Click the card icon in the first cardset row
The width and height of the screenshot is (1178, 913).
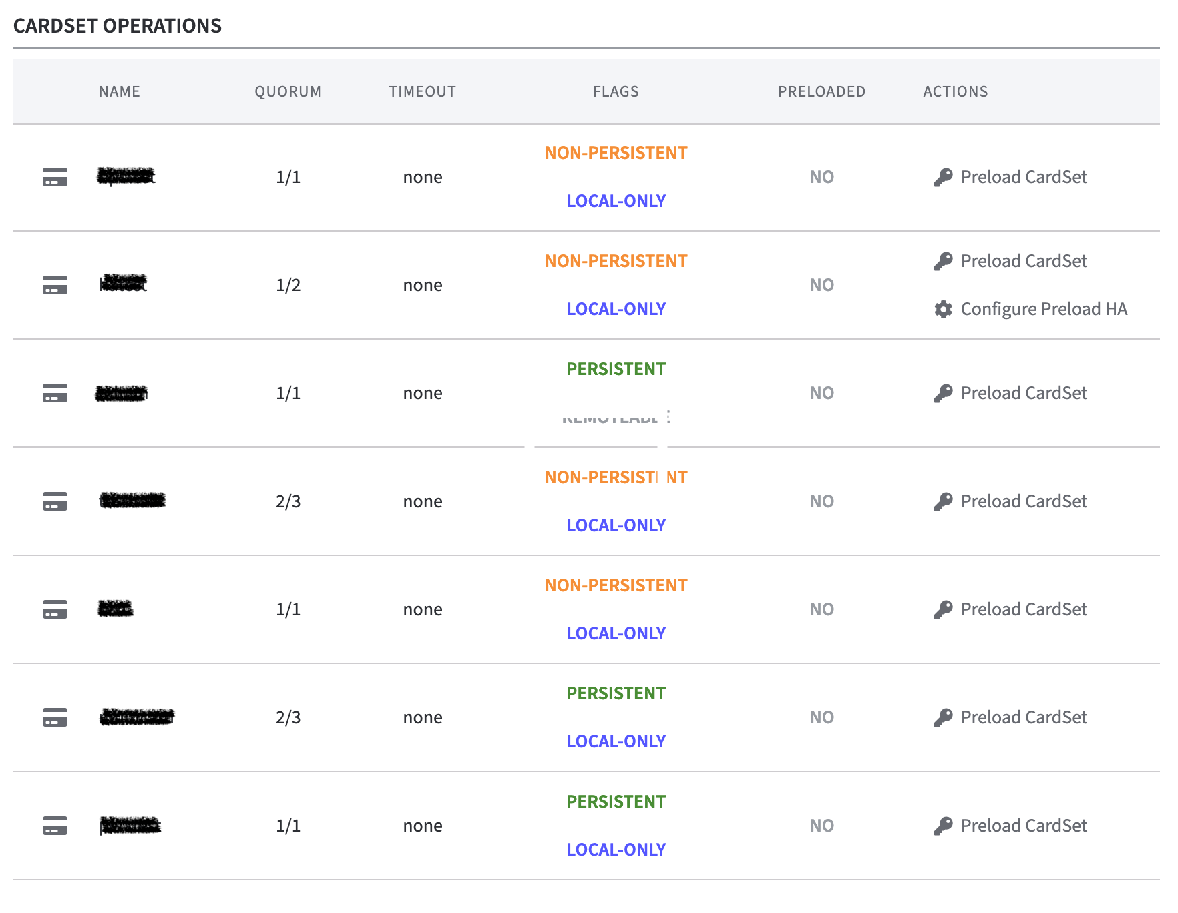55,177
